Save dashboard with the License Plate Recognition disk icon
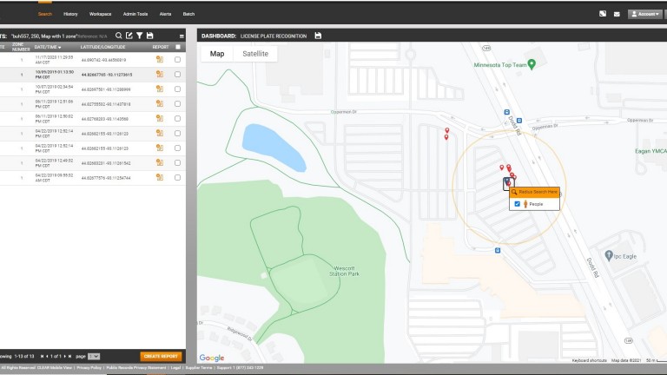 [318, 36]
